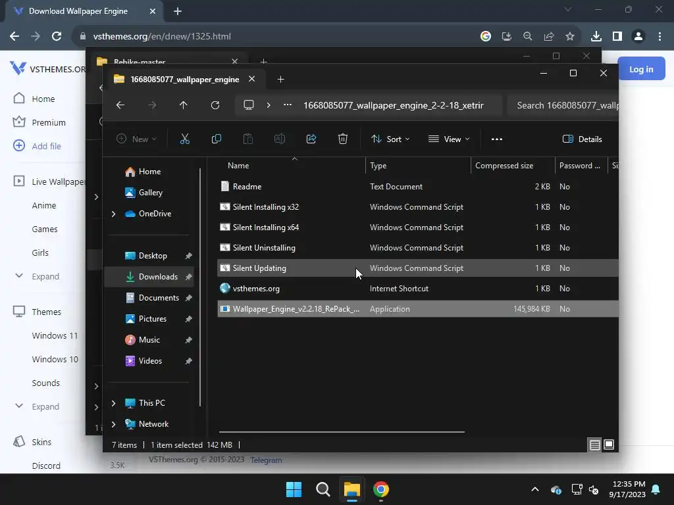Expand the OneDrive tree node

pos(113,214)
